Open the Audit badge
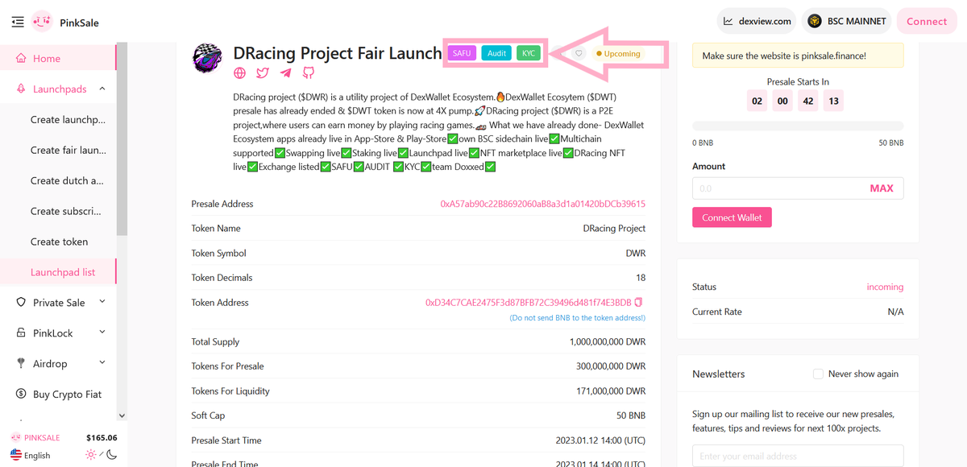The height and width of the screenshot is (467, 967). click(x=497, y=53)
